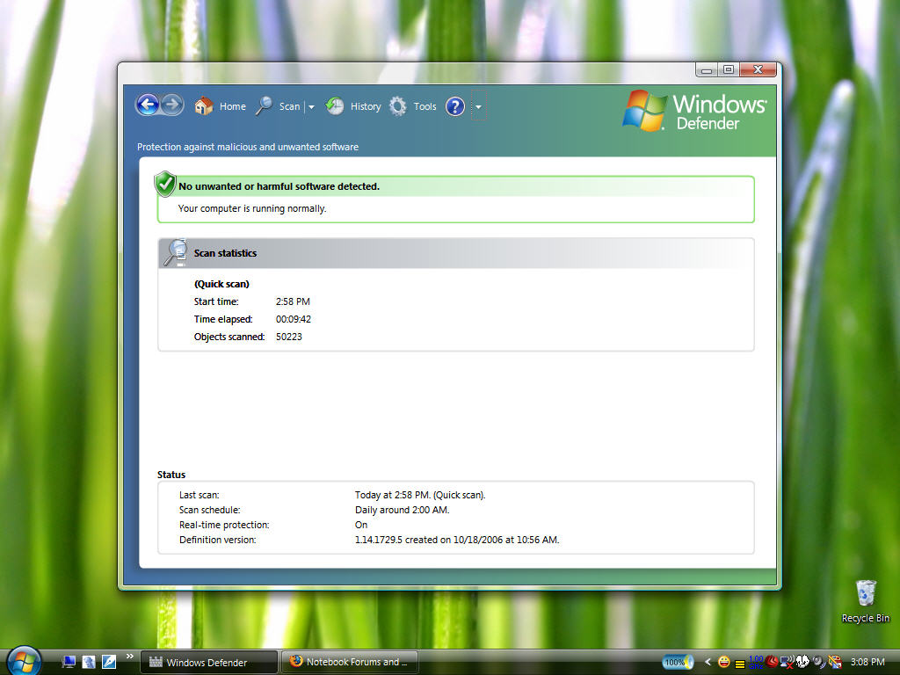Click the 'Time elapsed:' label

point(223,319)
